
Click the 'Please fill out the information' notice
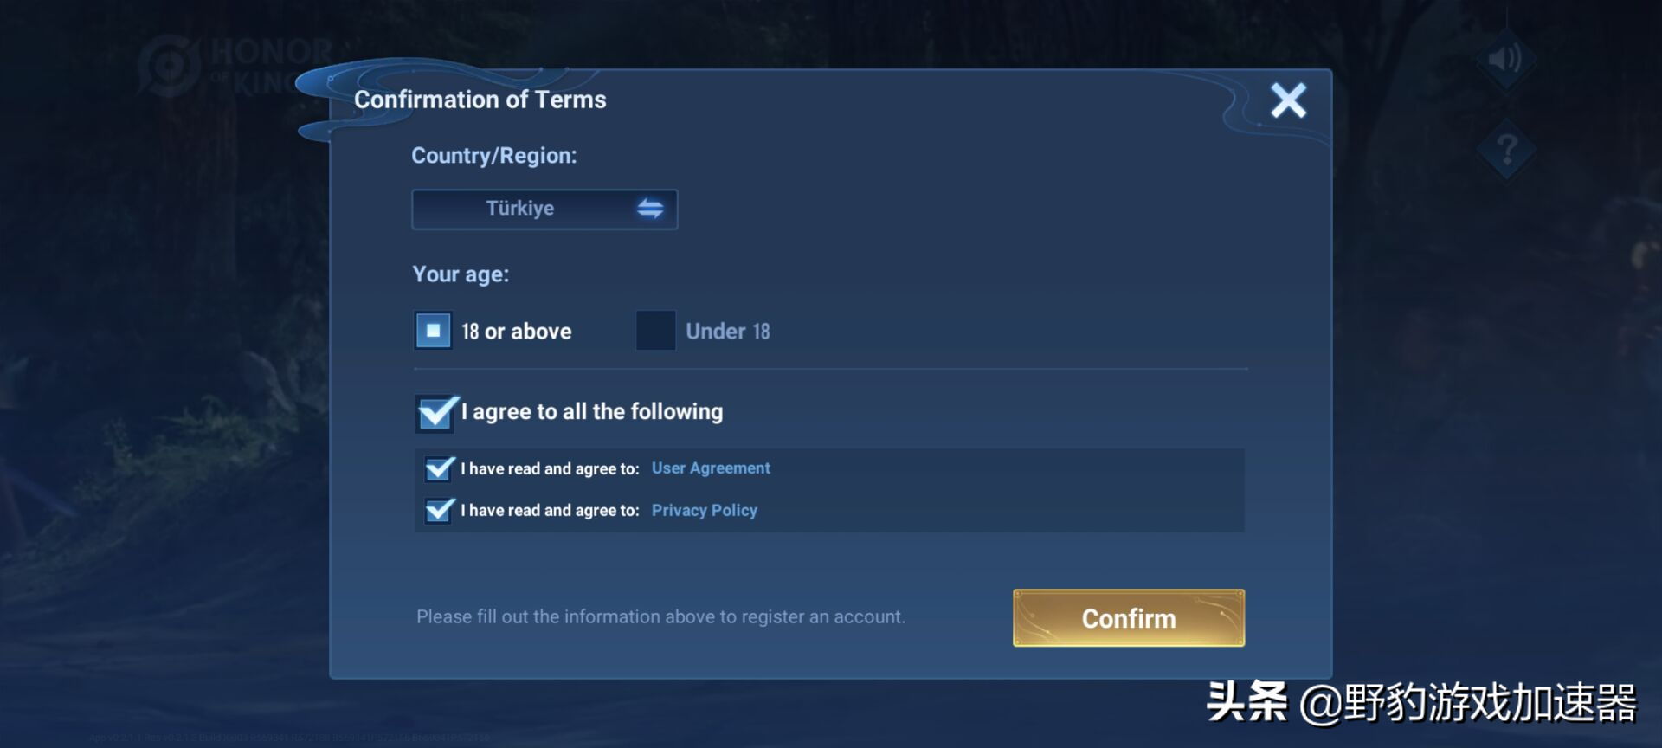[x=660, y=617]
